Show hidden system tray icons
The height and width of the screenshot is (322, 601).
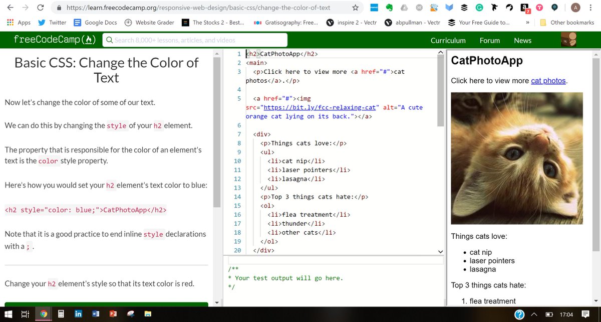click(x=534, y=314)
